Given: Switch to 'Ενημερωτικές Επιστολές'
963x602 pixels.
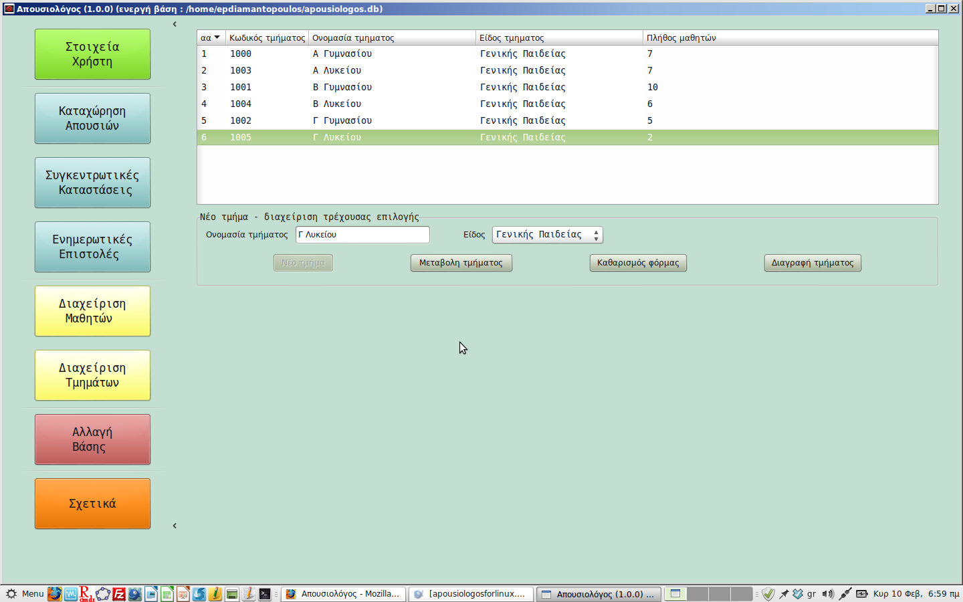Looking at the screenshot, I should click(92, 247).
